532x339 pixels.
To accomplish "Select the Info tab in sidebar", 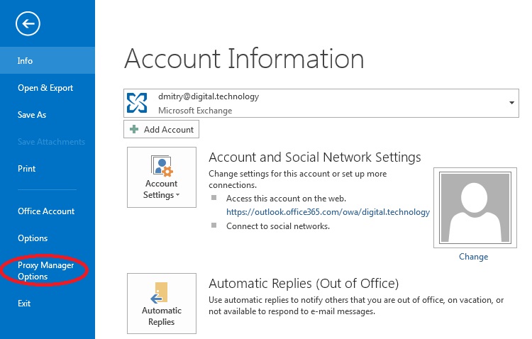I will coord(26,61).
